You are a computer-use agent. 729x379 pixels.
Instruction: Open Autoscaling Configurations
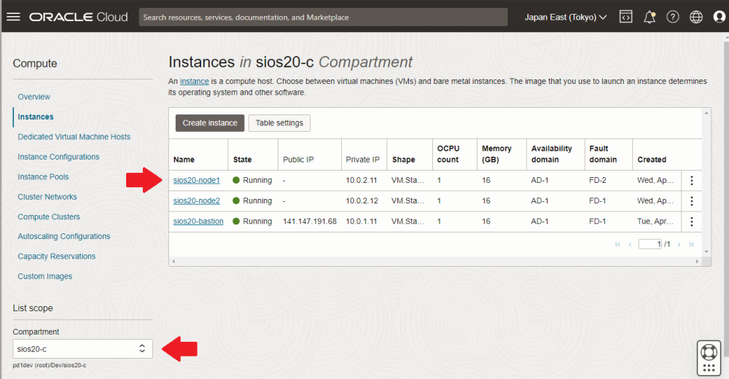tap(64, 236)
